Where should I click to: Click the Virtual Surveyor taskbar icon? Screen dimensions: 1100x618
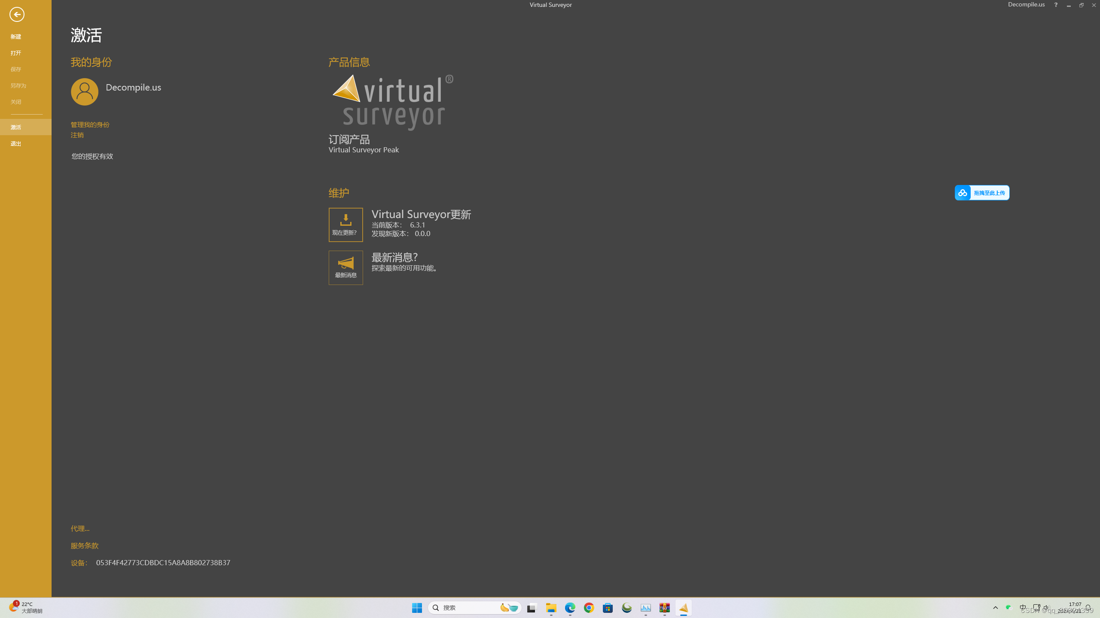(x=683, y=608)
